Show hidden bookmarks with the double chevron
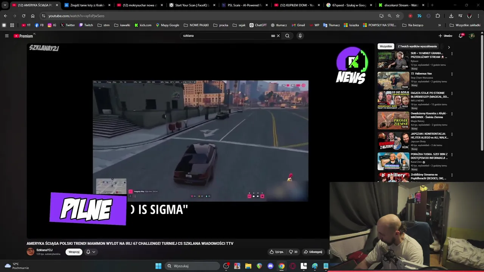This screenshot has width=484, height=272. tap(439, 25)
